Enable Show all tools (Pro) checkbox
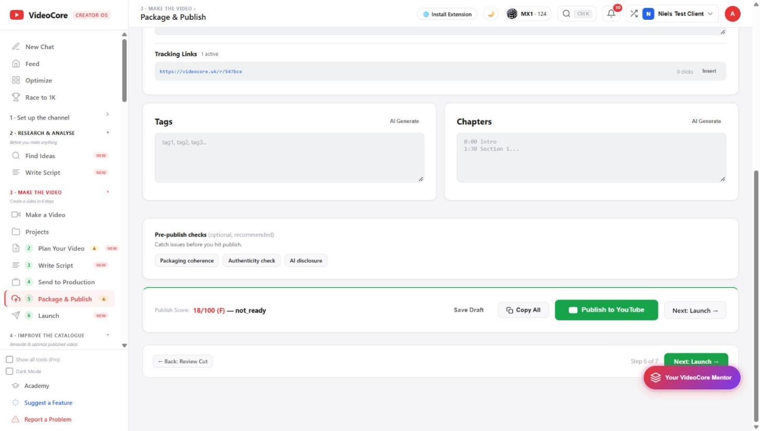 coord(9,360)
